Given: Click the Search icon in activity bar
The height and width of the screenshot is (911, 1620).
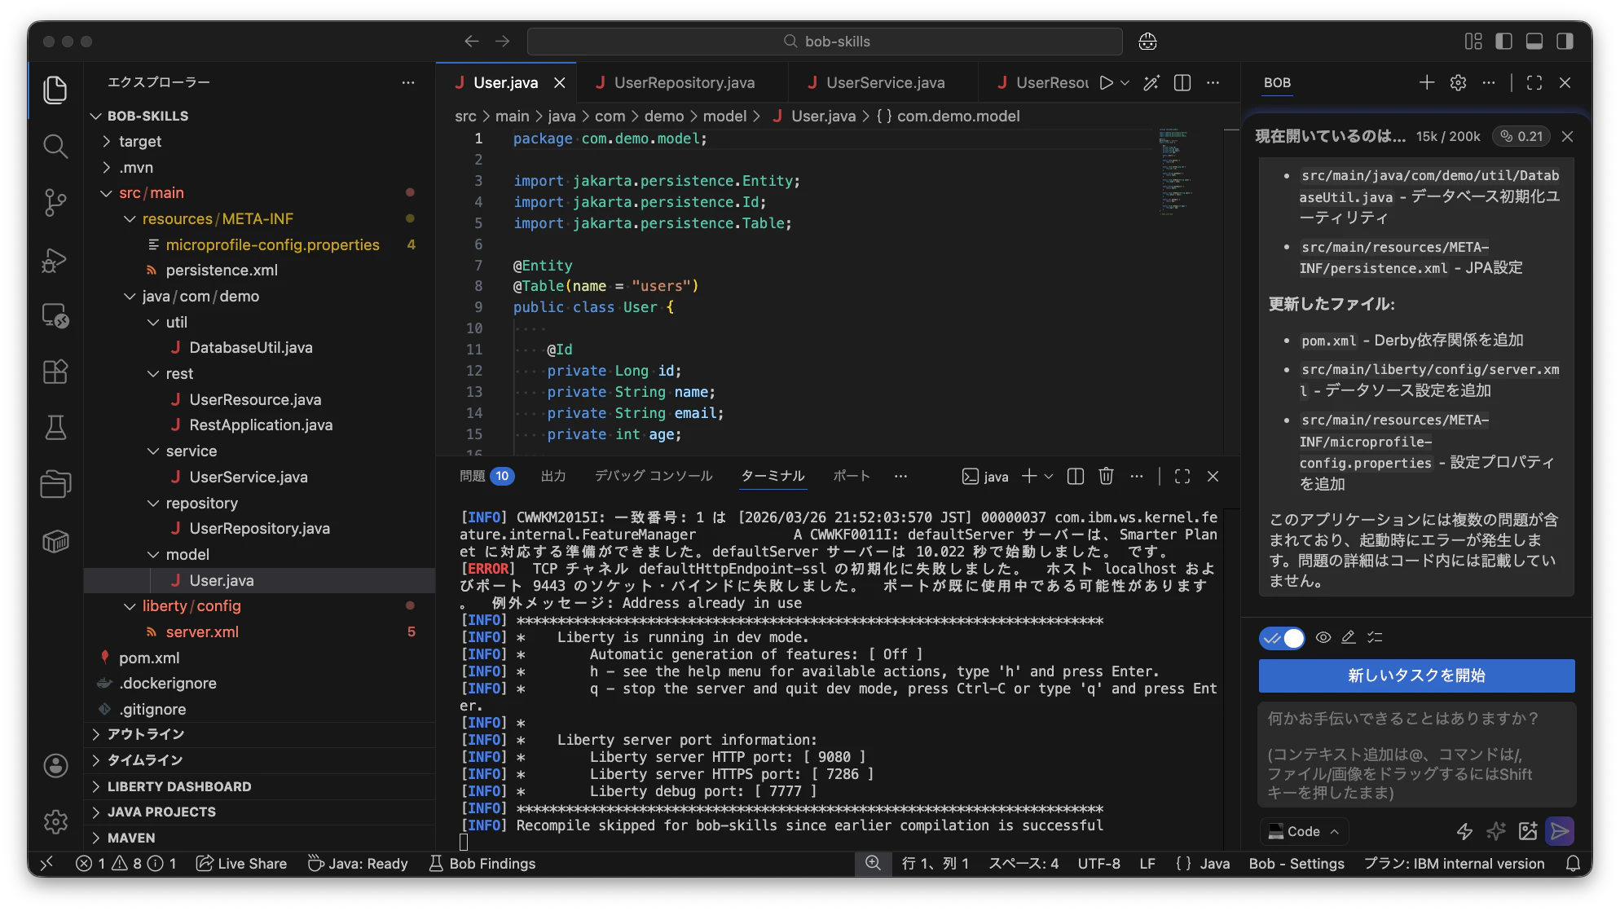Looking at the screenshot, I should 55,146.
